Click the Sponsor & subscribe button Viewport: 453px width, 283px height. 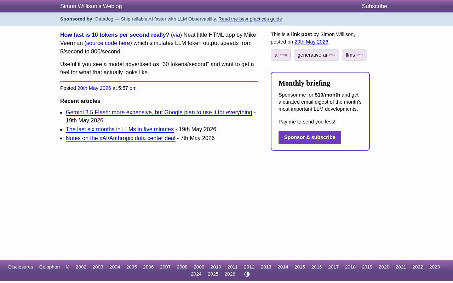310,137
